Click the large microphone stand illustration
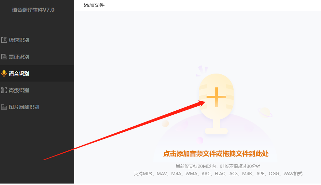321x185 pixels. coord(216,104)
